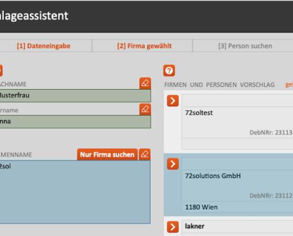This screenshot has width=293, height=236.
Task: Click into the Vorname field containing Anna
Action: 75,122
